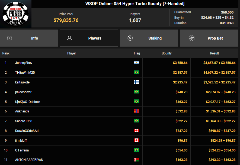Sort by the Bounty column header

click(x=167, y=53)
